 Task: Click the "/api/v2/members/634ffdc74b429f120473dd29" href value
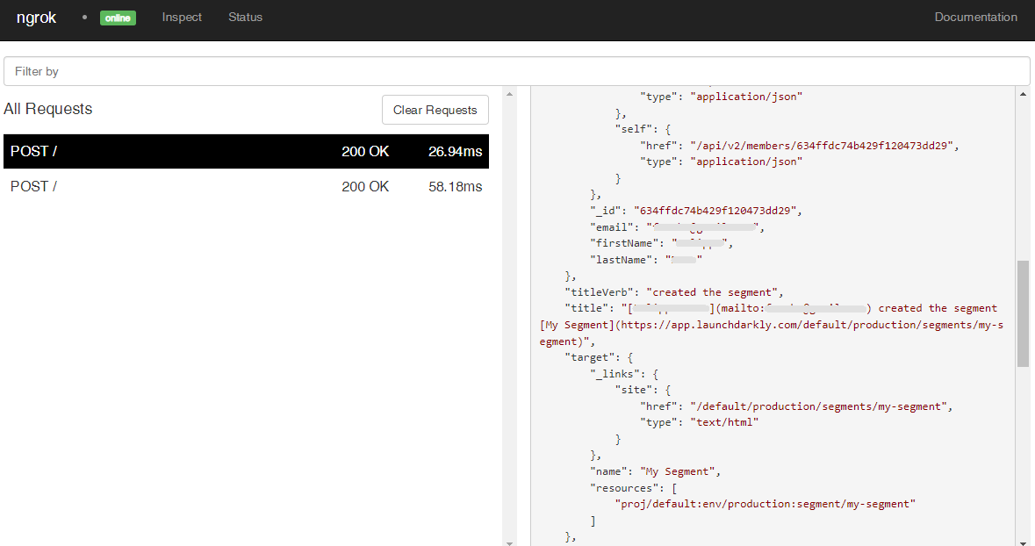point(822,145)
